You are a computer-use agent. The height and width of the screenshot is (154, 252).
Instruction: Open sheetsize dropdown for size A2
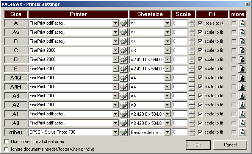coord(167,105)
